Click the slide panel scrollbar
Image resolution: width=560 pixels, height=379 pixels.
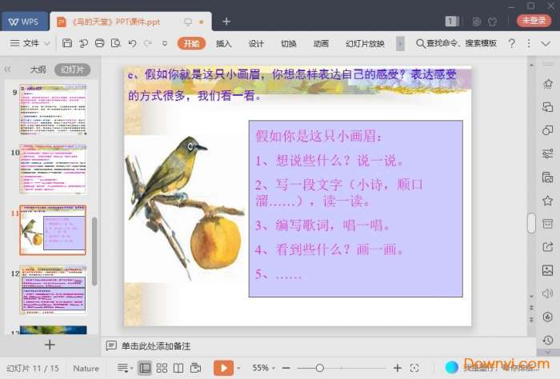94,251
